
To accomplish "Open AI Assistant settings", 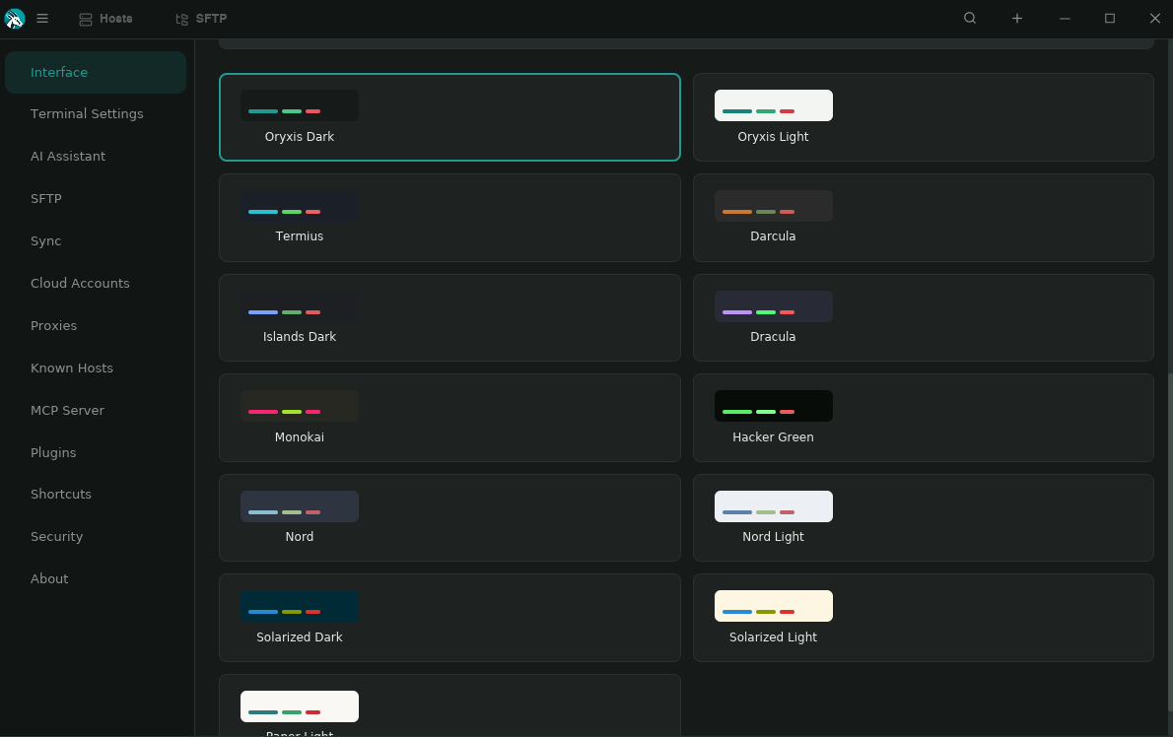I will [x=96, y=157].
